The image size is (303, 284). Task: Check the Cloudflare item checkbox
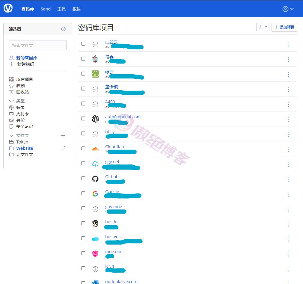(x=83, y=148)
